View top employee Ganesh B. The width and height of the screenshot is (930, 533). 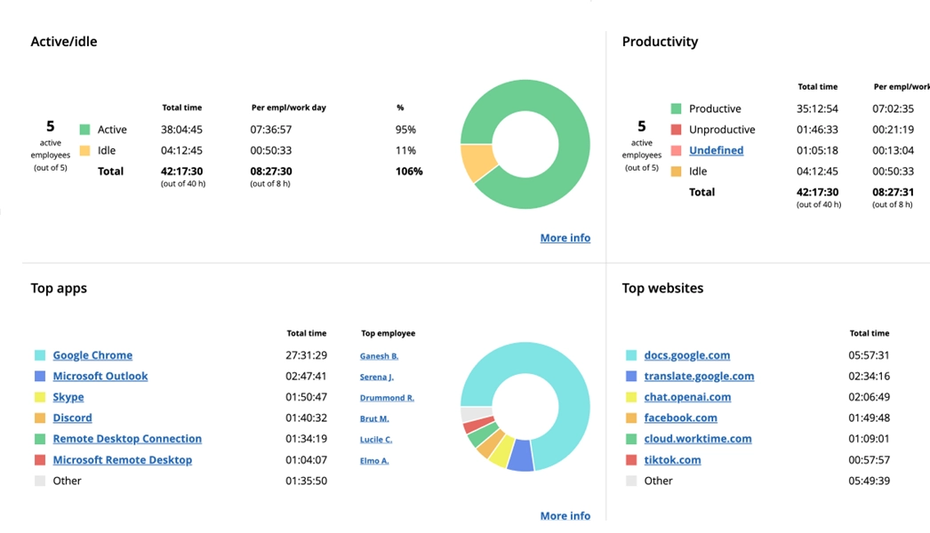(379, 356)
